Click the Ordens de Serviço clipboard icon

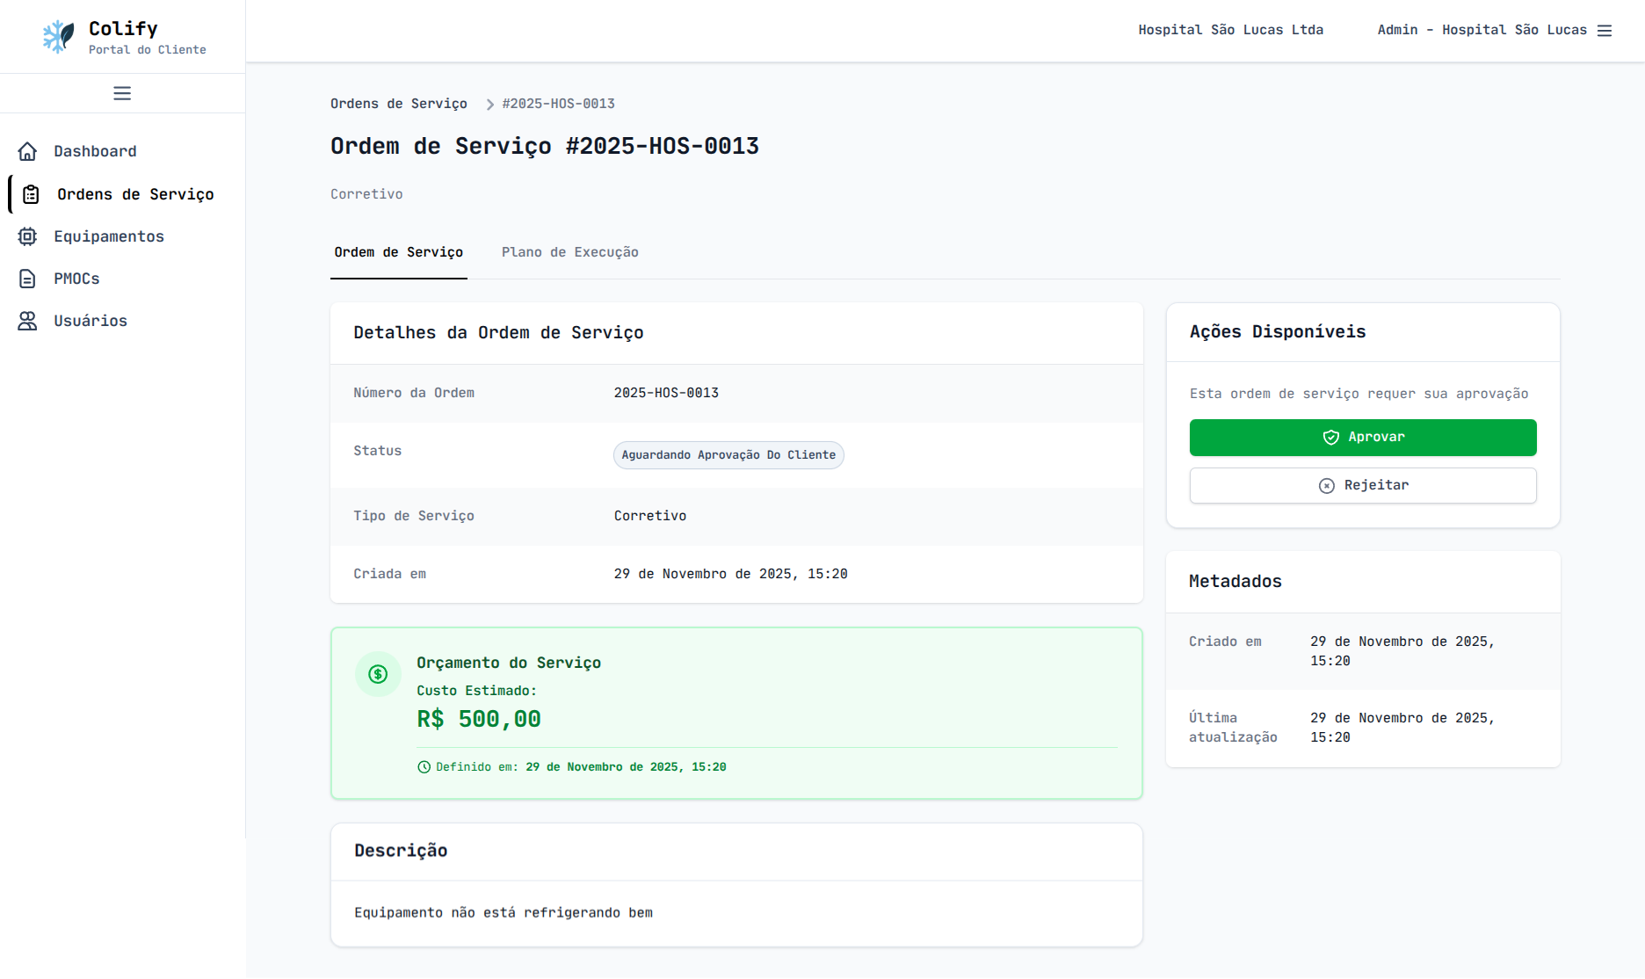coord(31,194)
